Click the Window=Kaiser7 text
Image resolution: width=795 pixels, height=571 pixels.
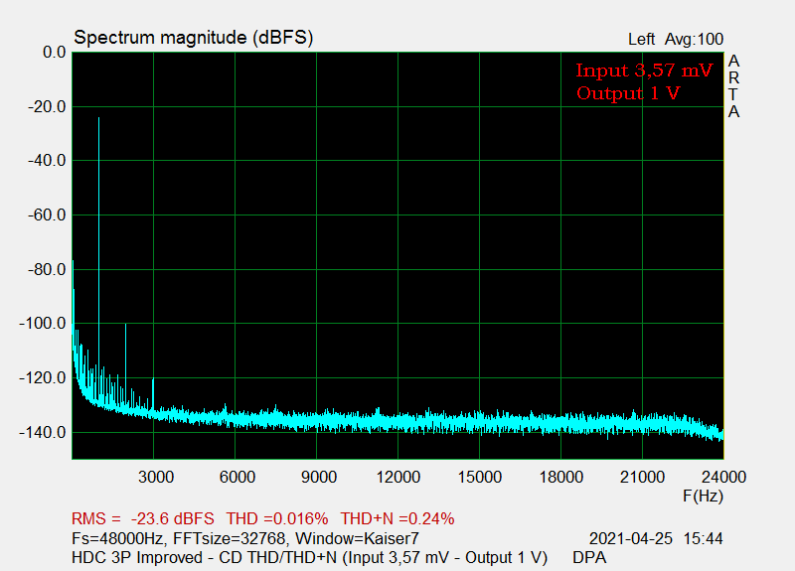[x=357, y=538]
